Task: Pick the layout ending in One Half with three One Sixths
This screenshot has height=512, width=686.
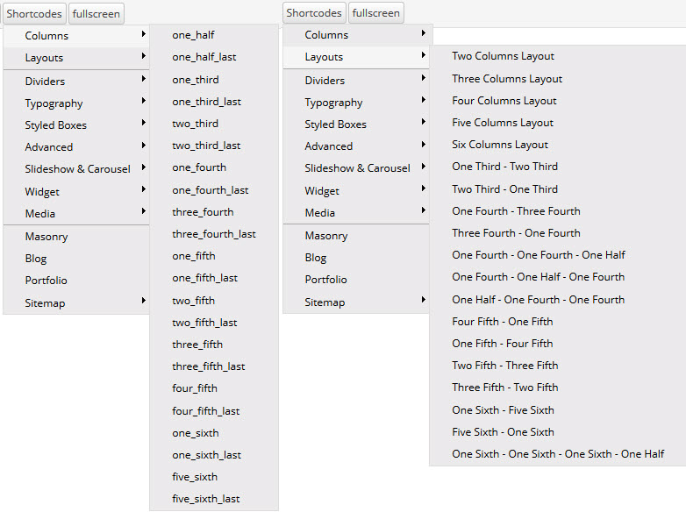Action: pyautogui.click(x=558, y=454)
